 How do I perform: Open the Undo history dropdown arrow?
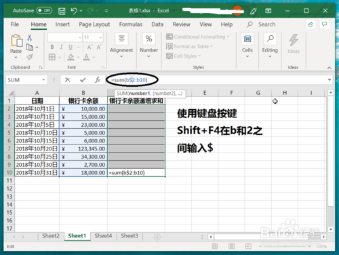(x=81, y=11)
